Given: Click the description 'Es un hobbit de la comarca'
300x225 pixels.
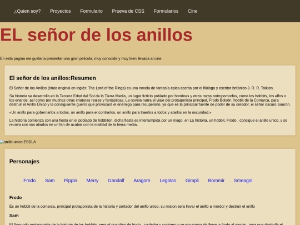Looking at the screenshot, I should pyautogui.click(x=132, y=207).
